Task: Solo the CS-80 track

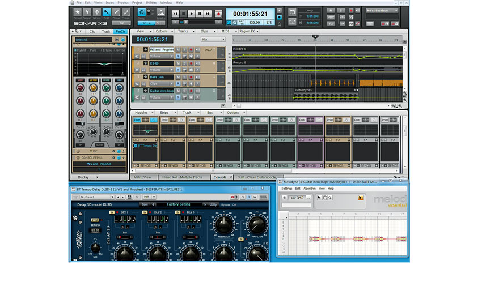Action: [x=184, y=63]
